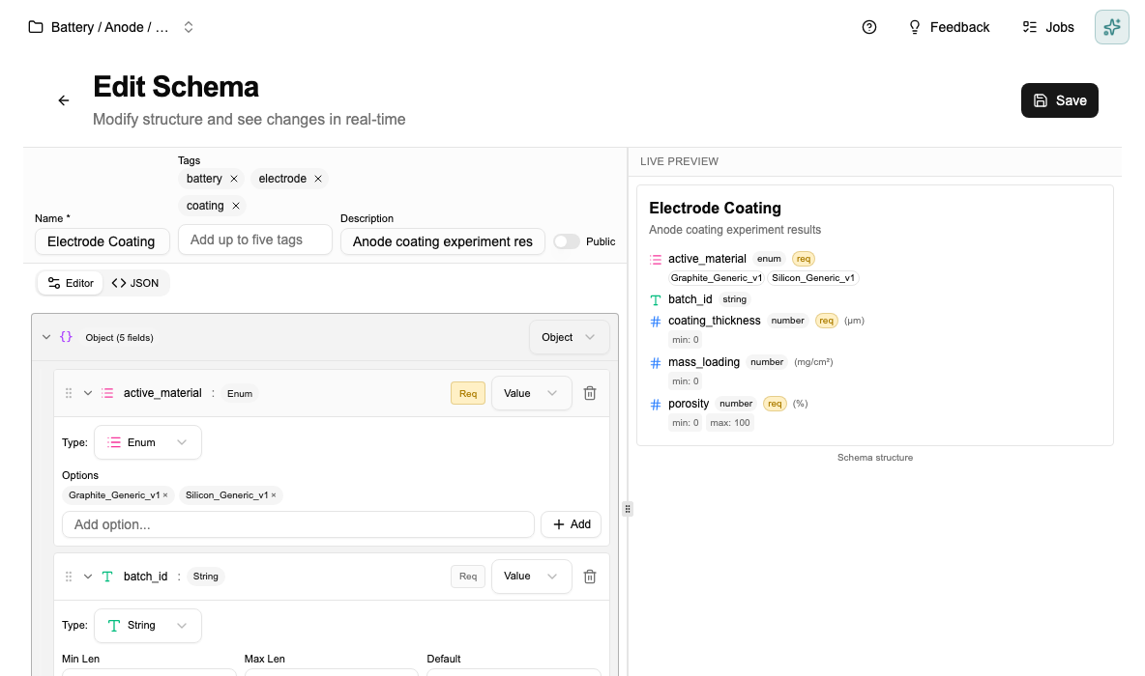This screenshot has height=676, width=1145.
Task: Delete the active_material field
Action: tap(590, 393)
